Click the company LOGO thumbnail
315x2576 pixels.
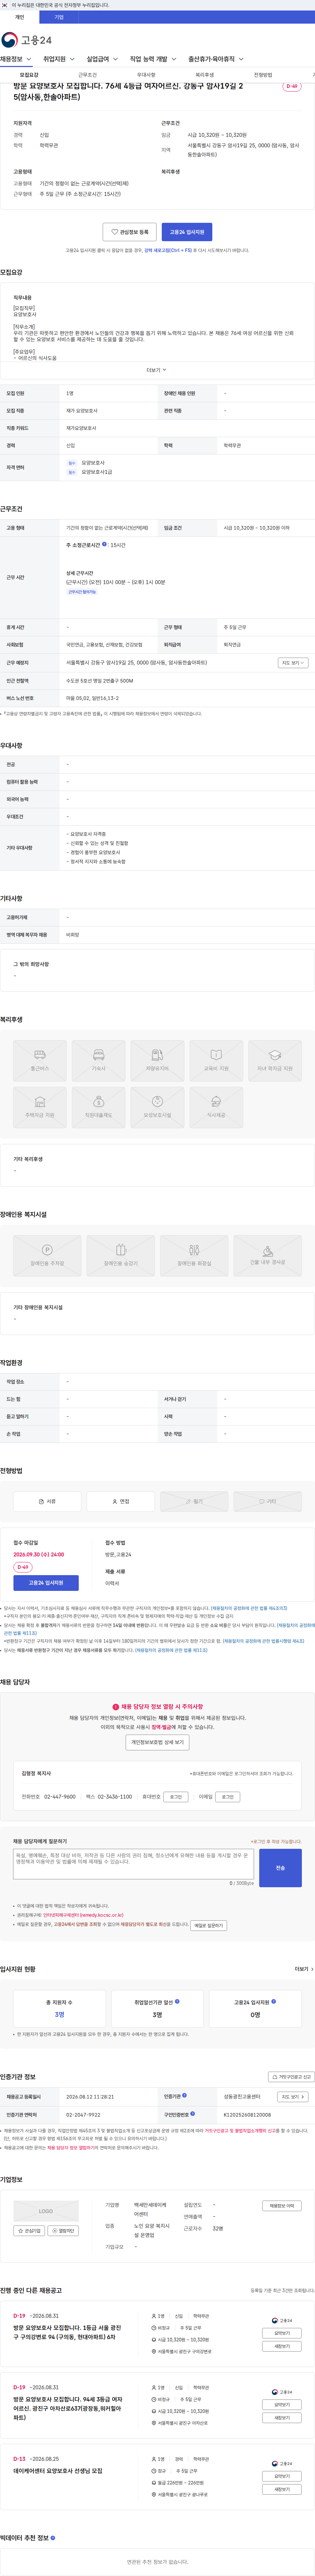46,2211
